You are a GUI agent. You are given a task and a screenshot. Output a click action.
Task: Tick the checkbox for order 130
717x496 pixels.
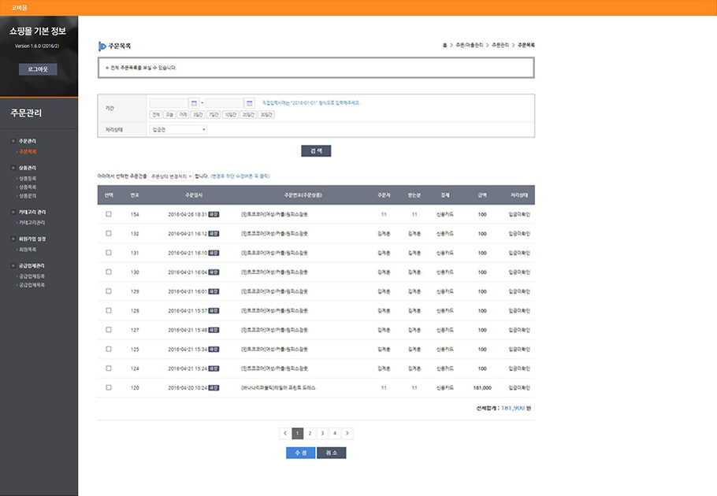pos(109,272)
